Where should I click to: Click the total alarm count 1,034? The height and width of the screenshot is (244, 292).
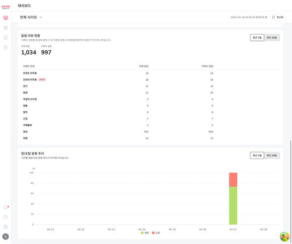[29, 52]
